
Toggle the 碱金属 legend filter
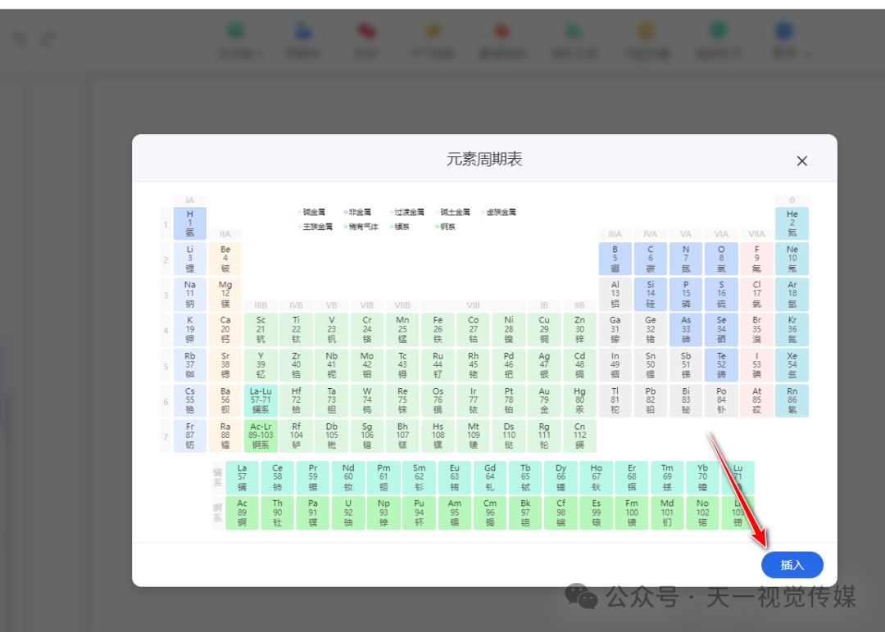[x=314, y=211]
